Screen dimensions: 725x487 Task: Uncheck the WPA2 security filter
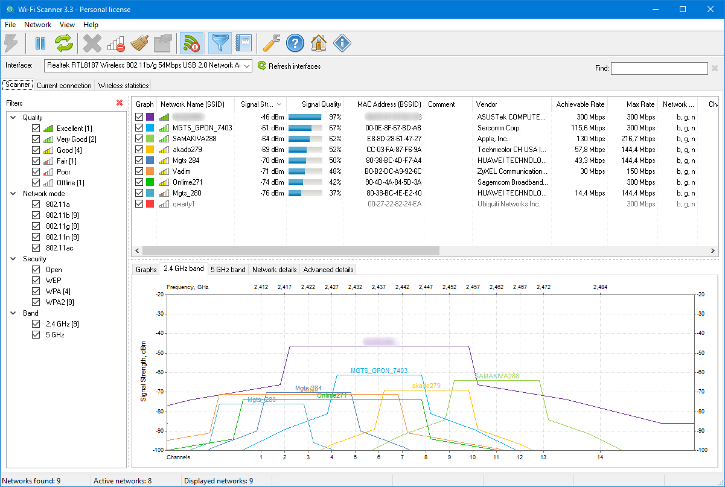pyautogui.click(x=36, y=302)
